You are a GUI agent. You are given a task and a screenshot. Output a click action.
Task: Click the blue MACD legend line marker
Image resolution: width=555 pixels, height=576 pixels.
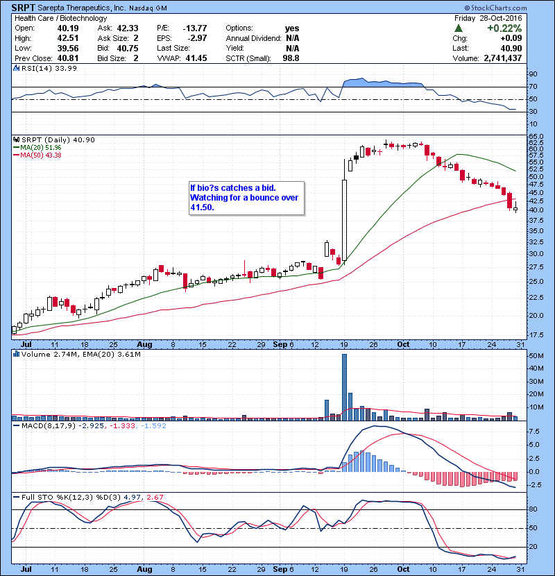[x=16, y=426]
